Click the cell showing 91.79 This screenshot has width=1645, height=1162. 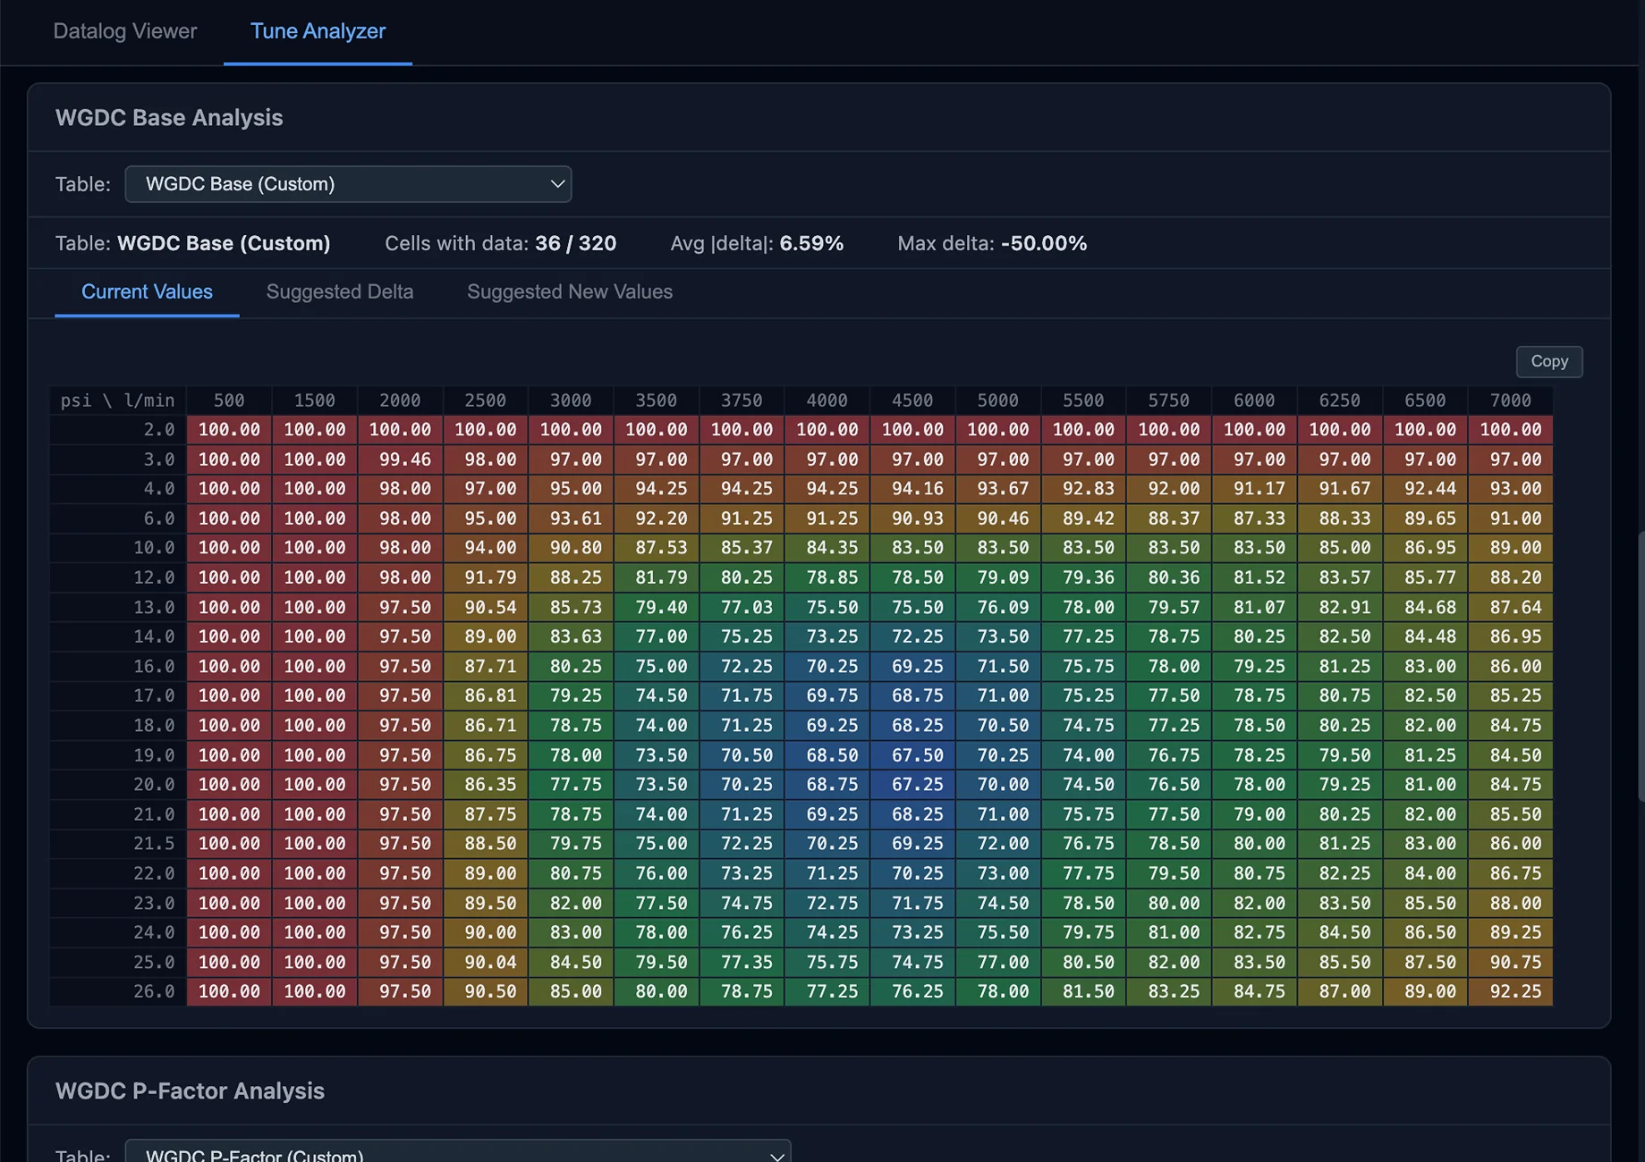485,577
